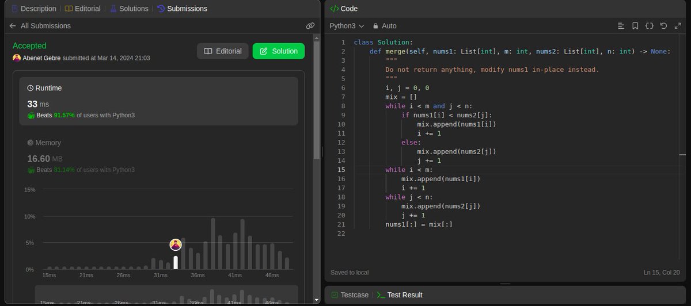
Task: Click the 'Beats 91.57%' runtime text
Action: 81,116
